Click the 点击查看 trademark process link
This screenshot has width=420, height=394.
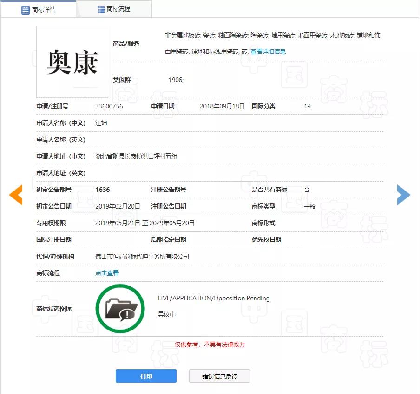[107, 273]
